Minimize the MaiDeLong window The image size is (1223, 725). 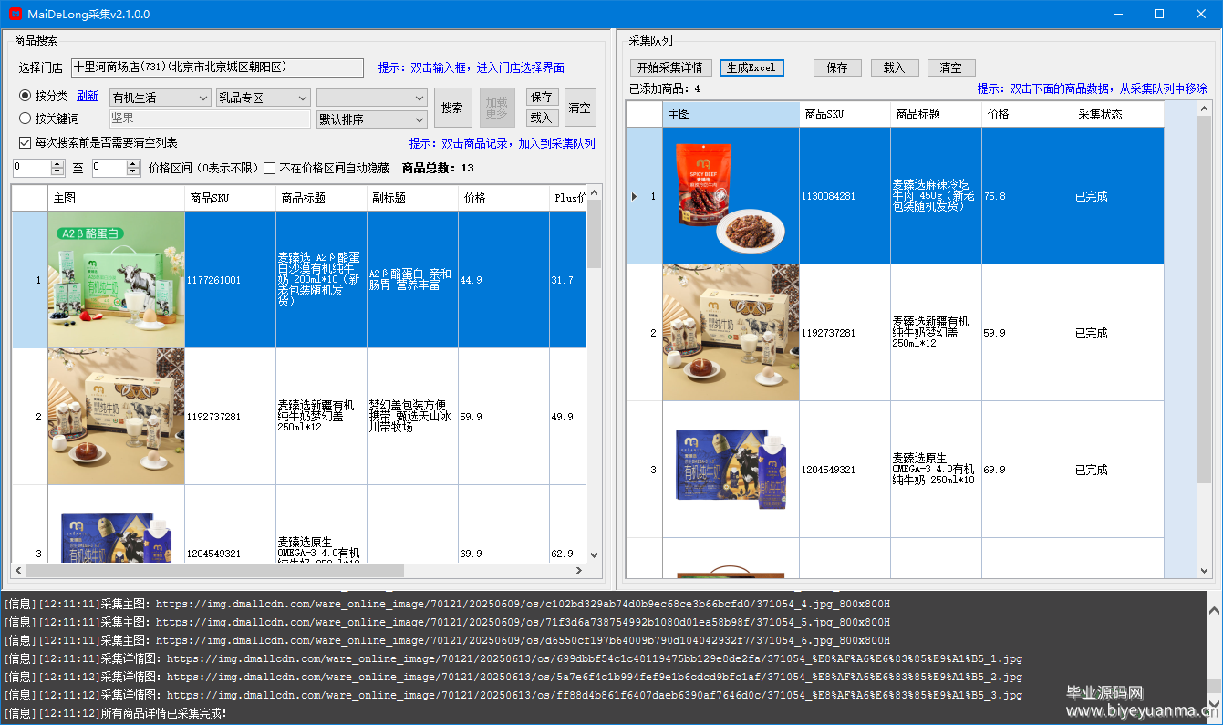[x=1118, y=14]
